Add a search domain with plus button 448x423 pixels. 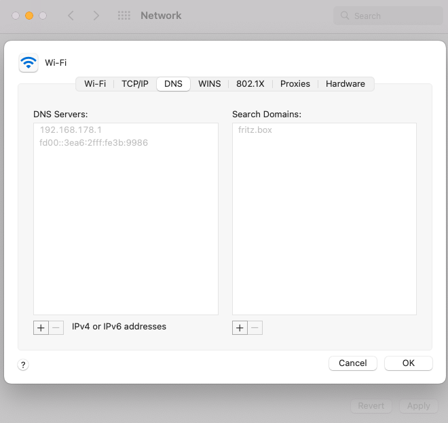click(x=240, y=327)
